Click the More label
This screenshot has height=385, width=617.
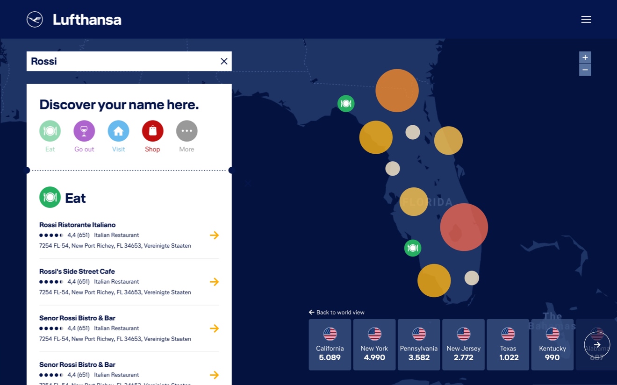pyautogui.click(x=187, y=149)
